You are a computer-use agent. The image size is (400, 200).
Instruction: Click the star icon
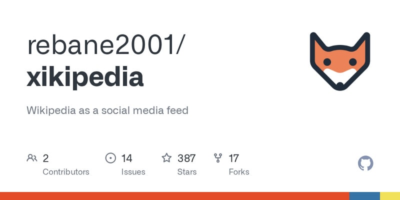[x=166, y=158]
